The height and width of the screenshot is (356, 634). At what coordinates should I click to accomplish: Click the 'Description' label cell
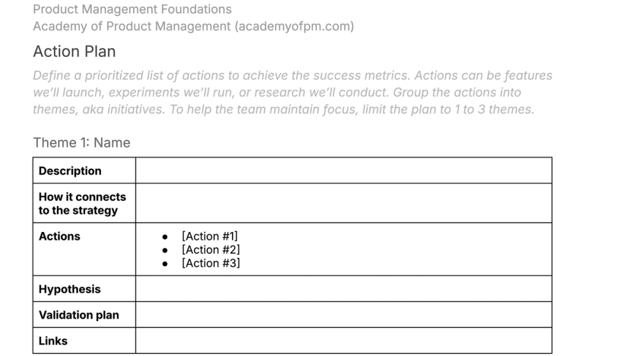pos(70,171)
